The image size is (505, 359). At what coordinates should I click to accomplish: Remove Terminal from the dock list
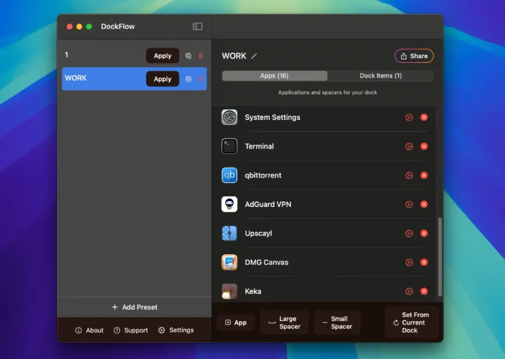point(424,146)
